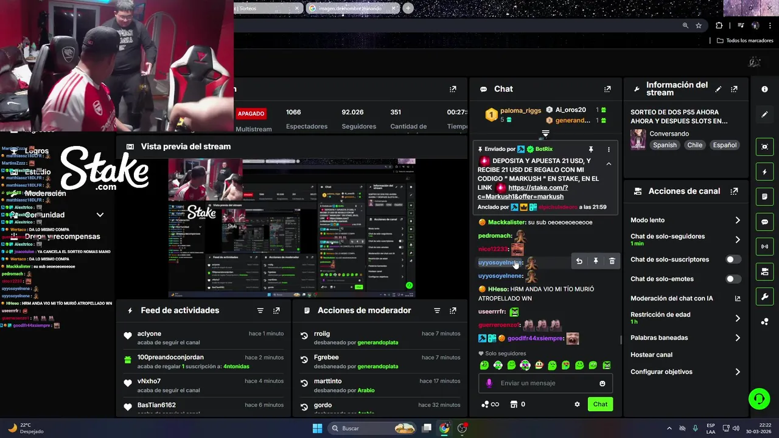Screen dimensions: 779x438
Task: Open OBS Studio from the taskbar
Action: [462, 428]
